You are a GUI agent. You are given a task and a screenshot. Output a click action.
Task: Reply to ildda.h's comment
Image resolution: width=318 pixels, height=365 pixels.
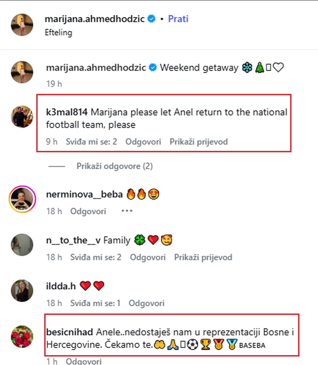(x=146, y=303)
